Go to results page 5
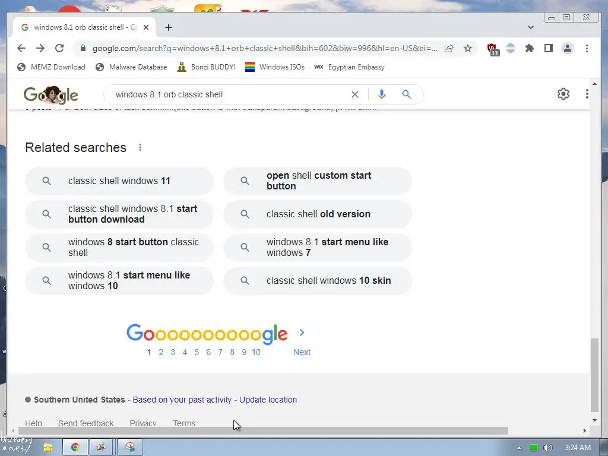 click(x=197, y=352)
